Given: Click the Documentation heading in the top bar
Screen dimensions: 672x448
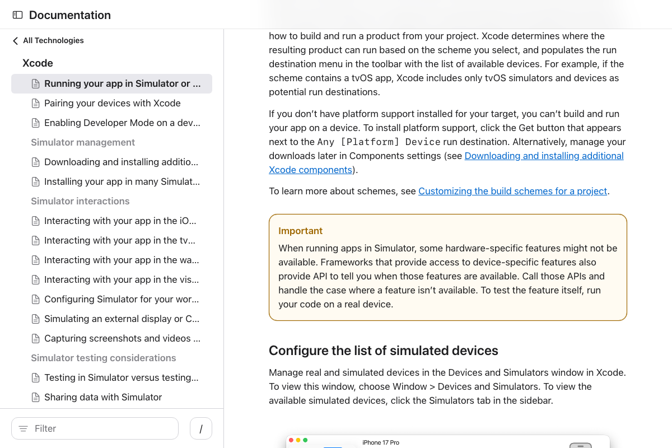Looking at the screenshot, I should 69,15.
